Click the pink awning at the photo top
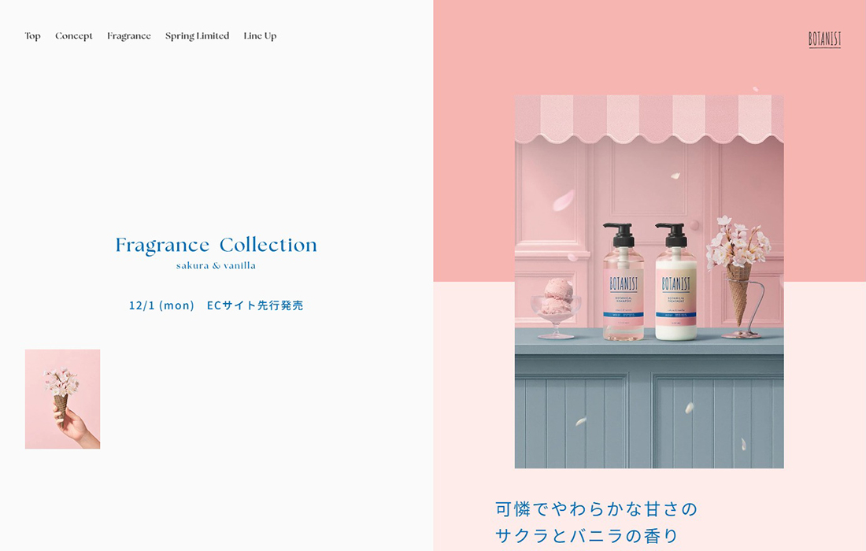 [x=649, y=118]
